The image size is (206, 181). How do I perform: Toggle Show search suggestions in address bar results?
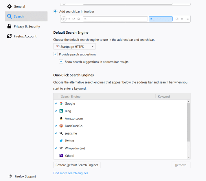click(61, 61)
